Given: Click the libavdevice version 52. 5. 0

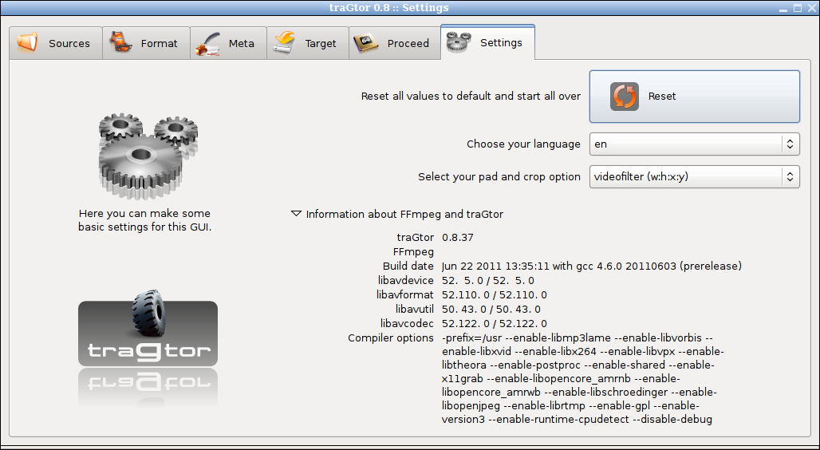Looking at the screenshot, I should [x=488, y=281].
